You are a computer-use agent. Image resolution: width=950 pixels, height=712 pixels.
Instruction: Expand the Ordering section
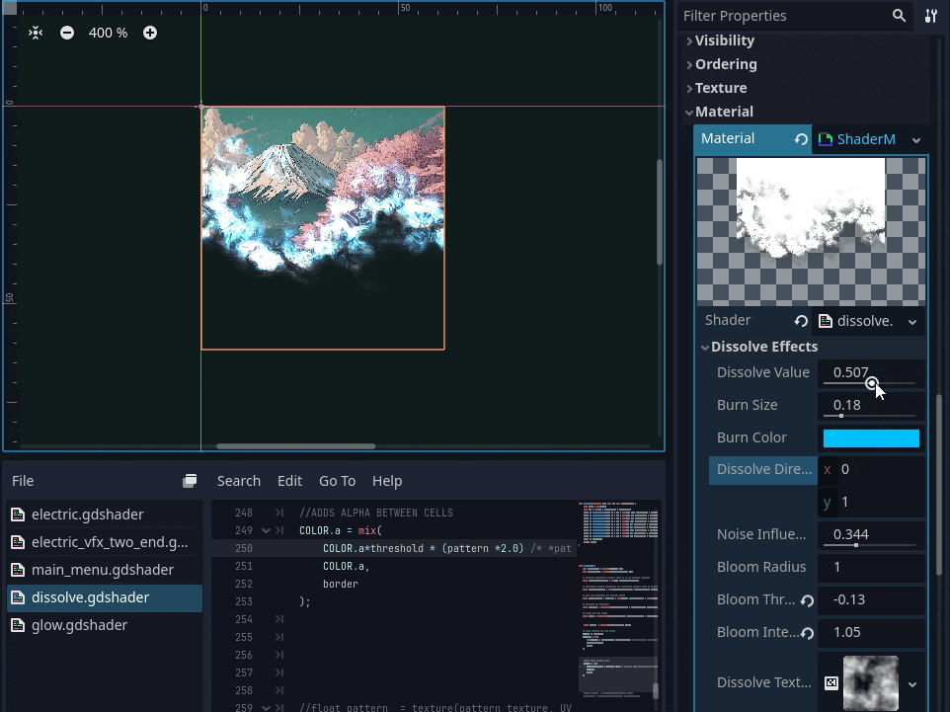(x=725, y=64)
